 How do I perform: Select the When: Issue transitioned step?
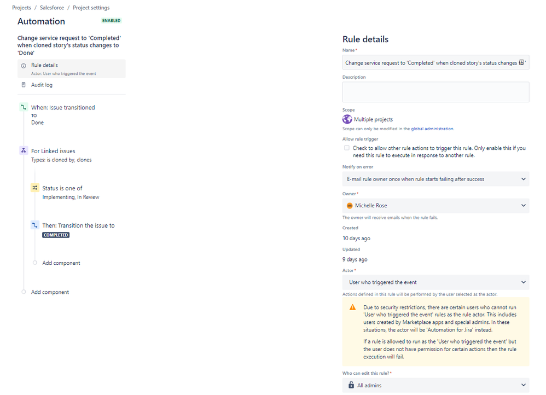click(63, 108)
